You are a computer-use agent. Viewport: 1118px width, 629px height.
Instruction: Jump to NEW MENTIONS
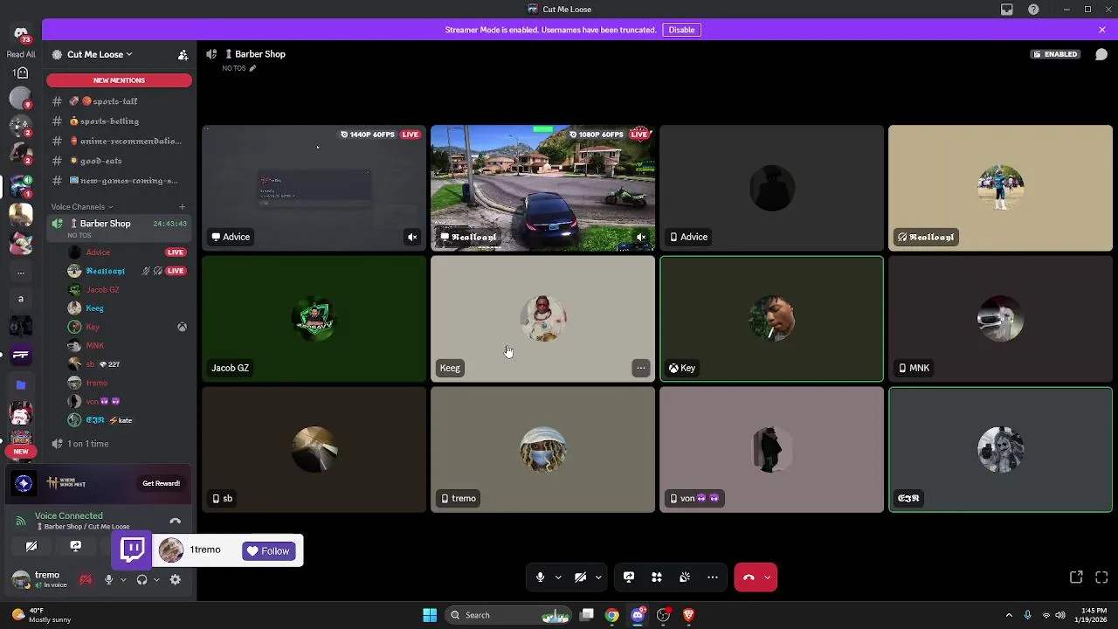119,80
